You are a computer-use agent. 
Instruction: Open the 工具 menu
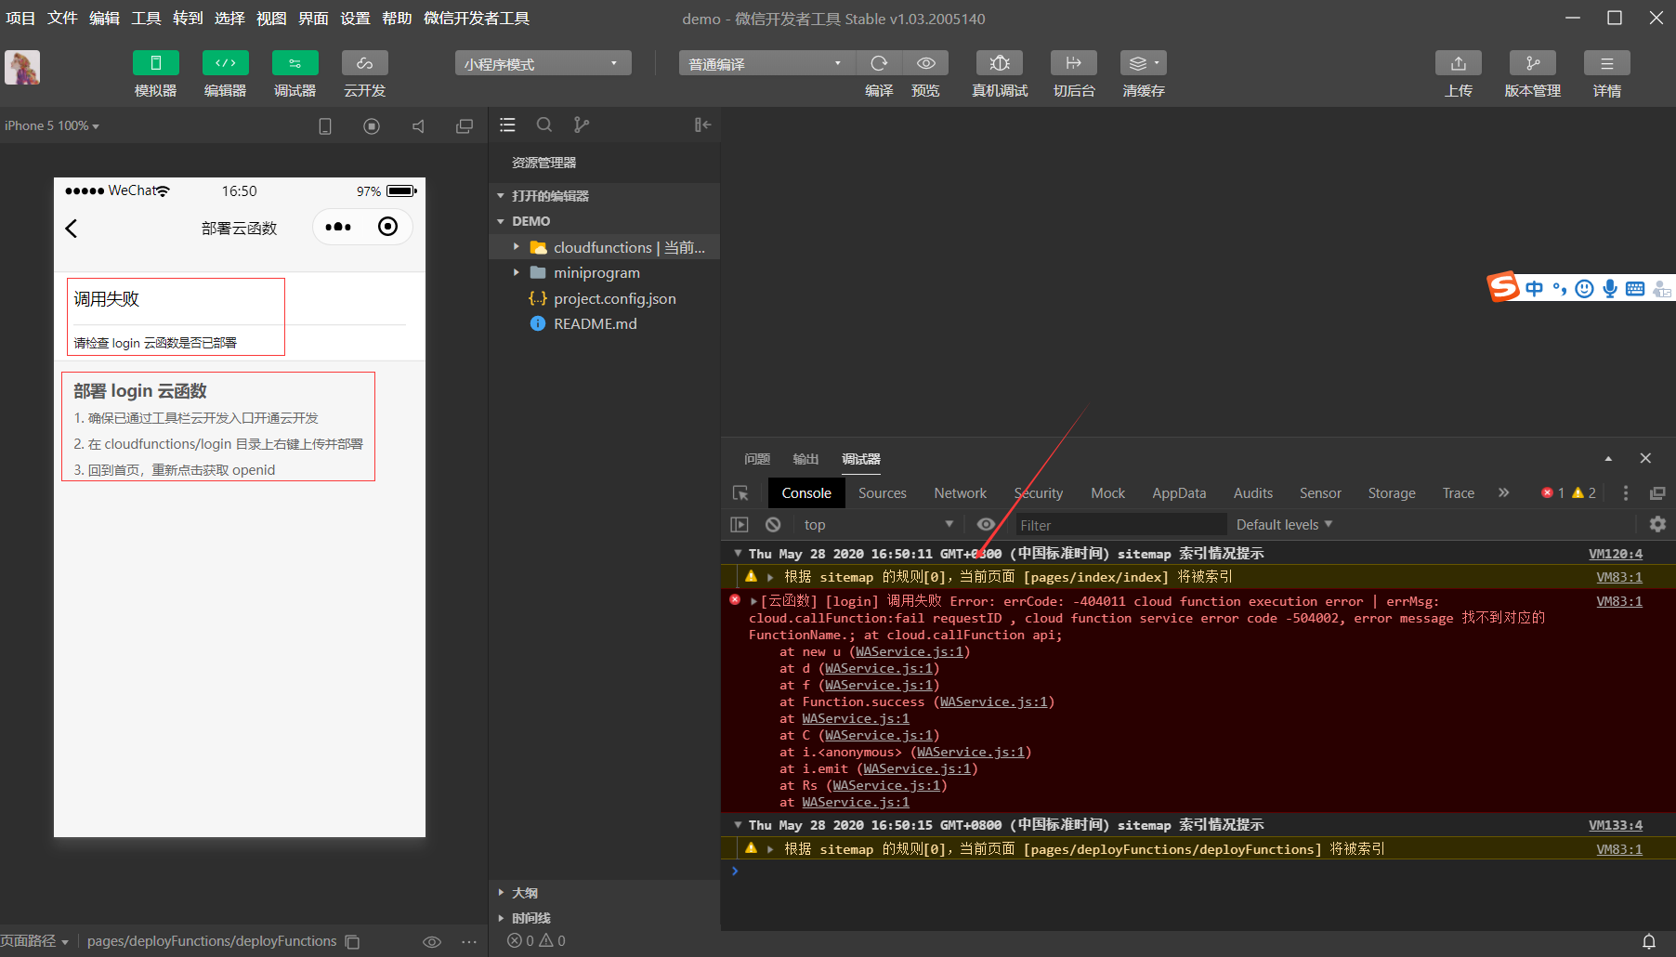pos(146,18)
